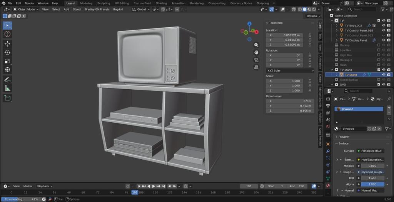
Task: Hide TV Body.002 in viewport
Action: tap(384, 25)
